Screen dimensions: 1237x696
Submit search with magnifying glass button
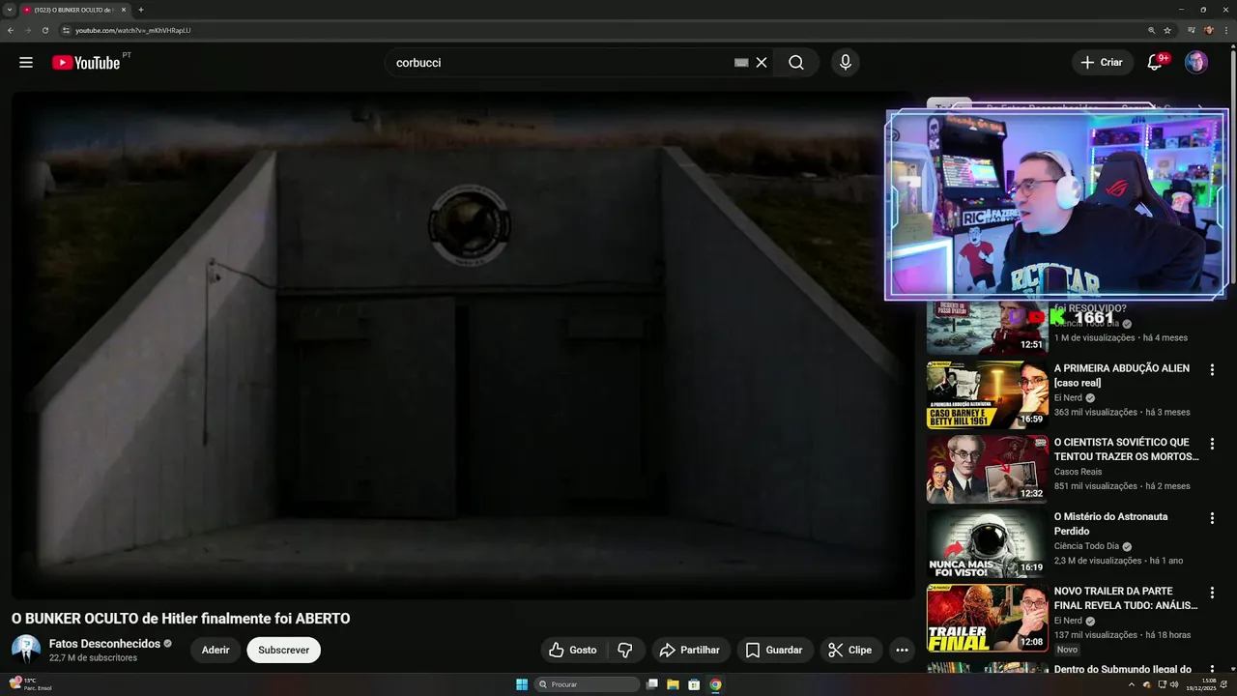(x=796, y=63)
